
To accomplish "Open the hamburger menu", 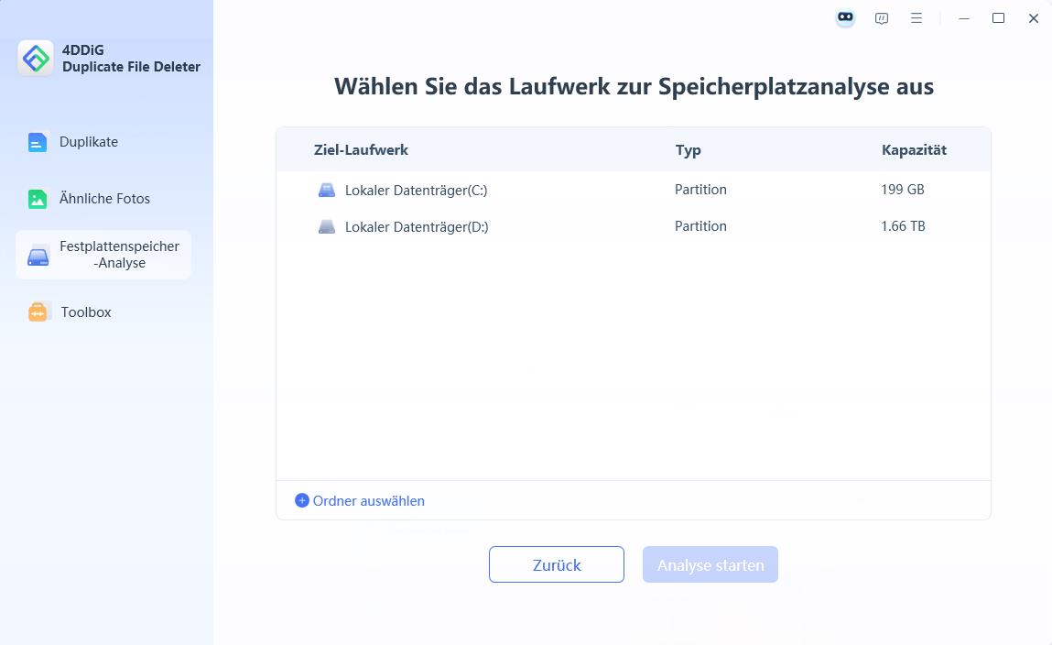I will 916,17.
